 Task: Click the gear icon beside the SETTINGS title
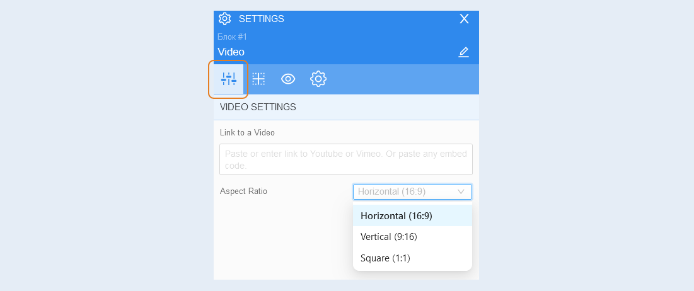(x=225, y=18)
